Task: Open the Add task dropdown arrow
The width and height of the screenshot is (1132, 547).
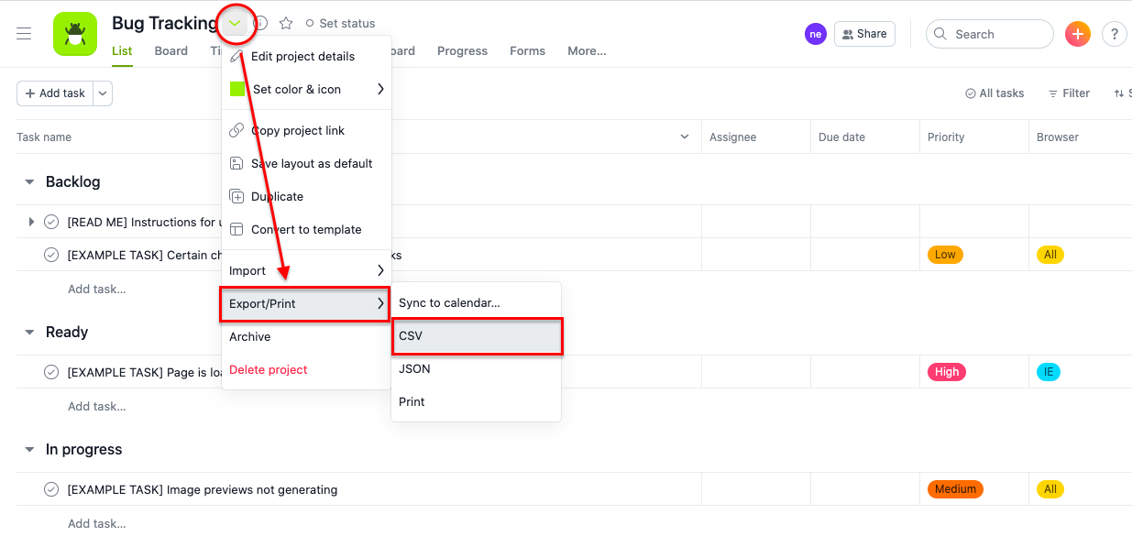Action: 102,93
